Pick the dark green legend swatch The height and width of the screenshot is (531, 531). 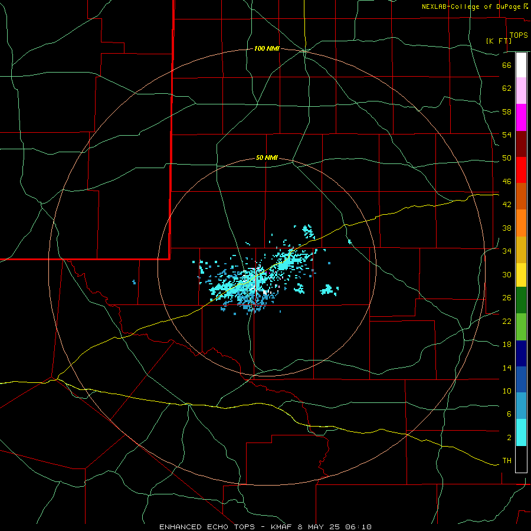click(521, 300)
